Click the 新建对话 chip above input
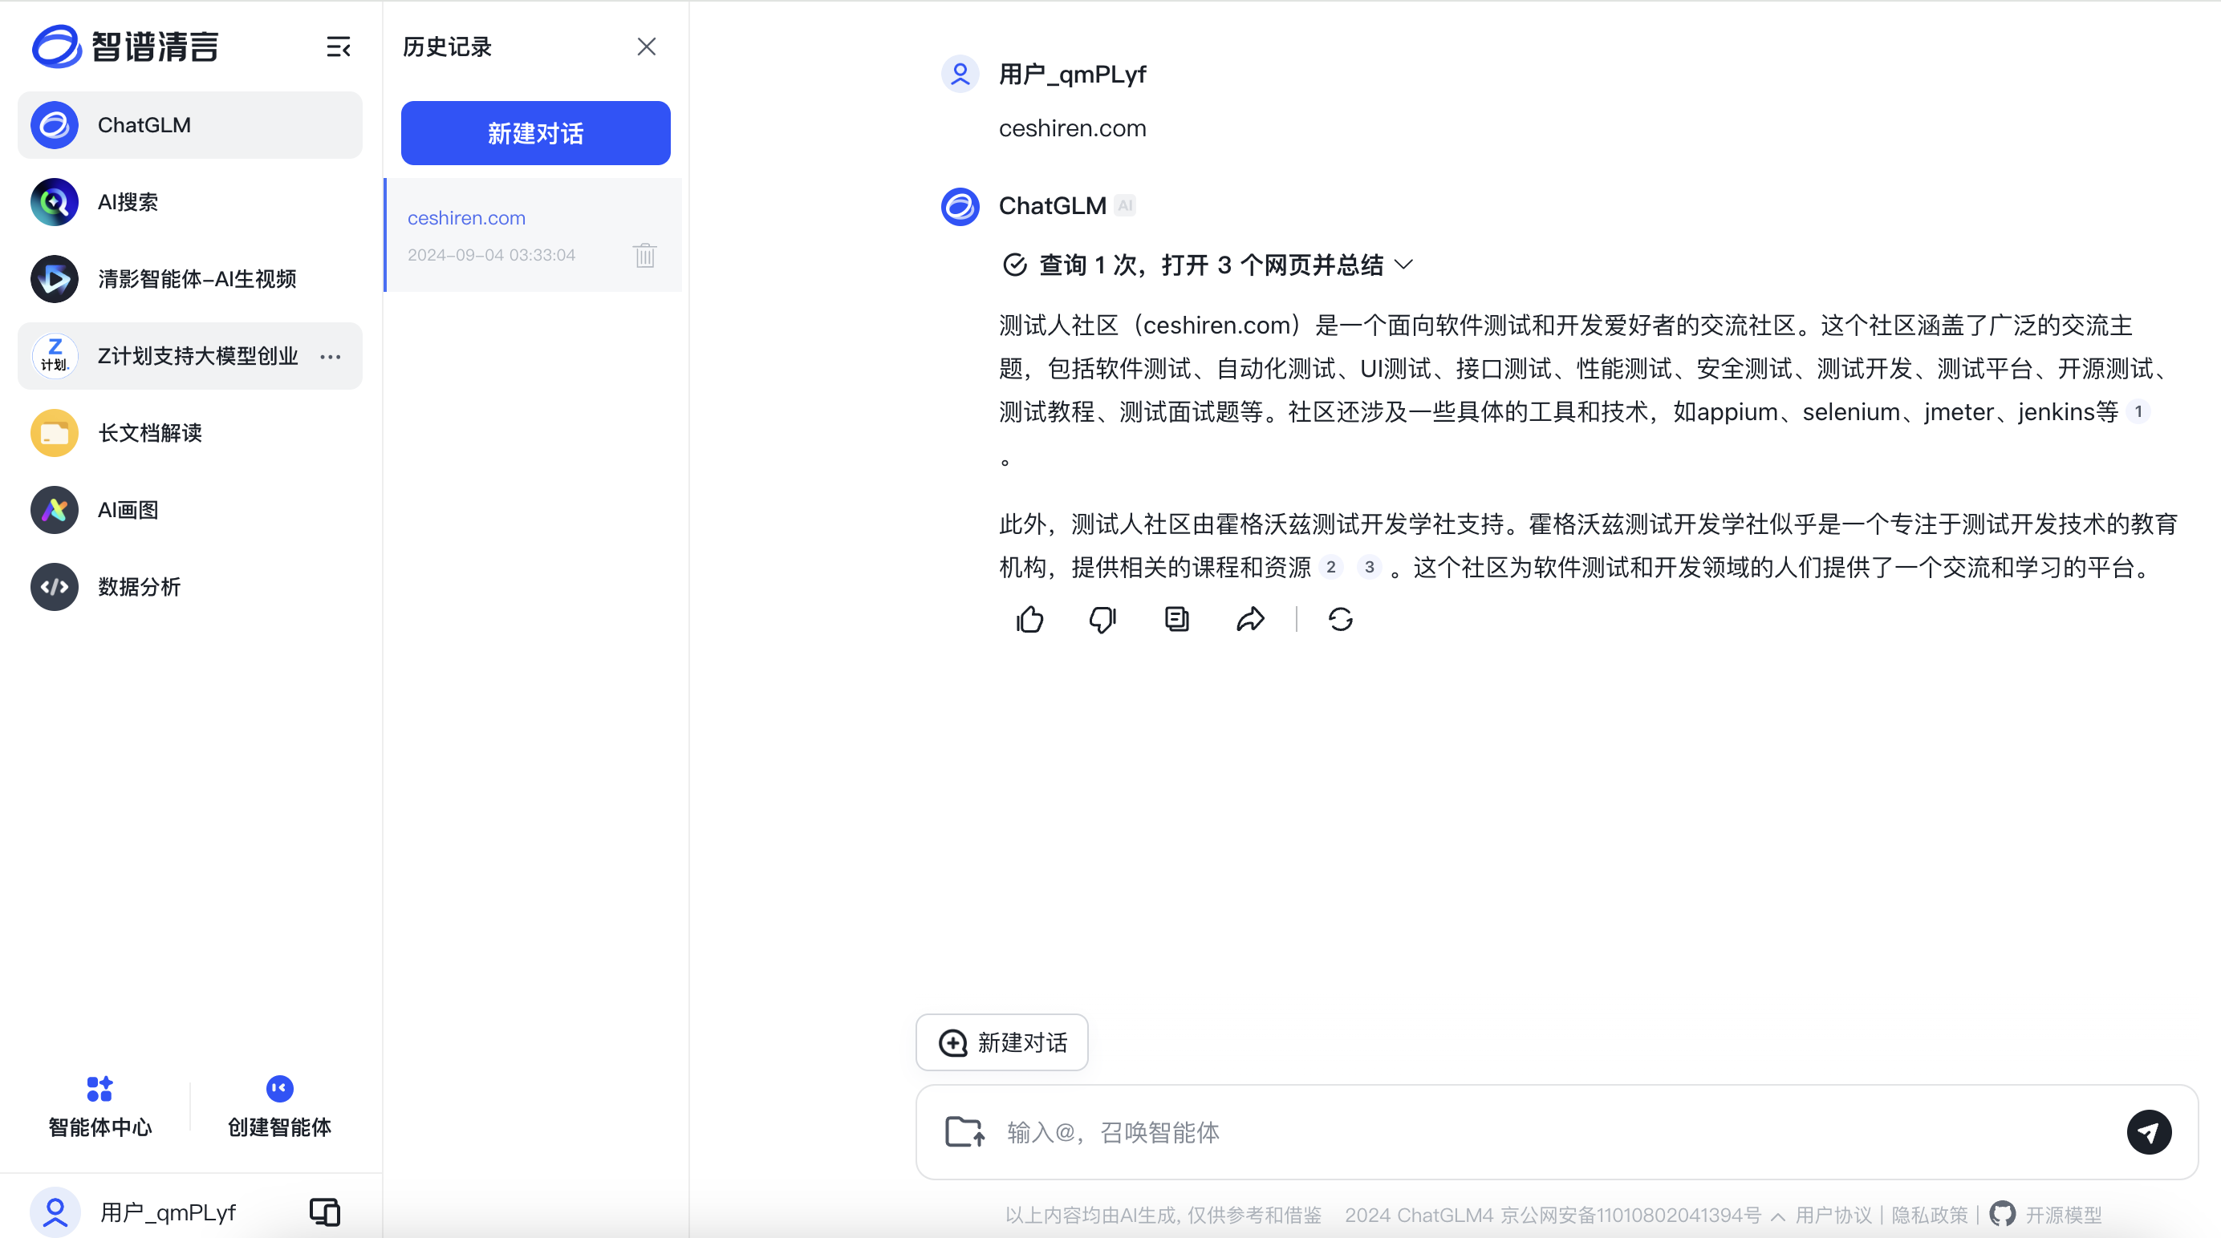 pyautogui.click(x=1002, y=1042)
